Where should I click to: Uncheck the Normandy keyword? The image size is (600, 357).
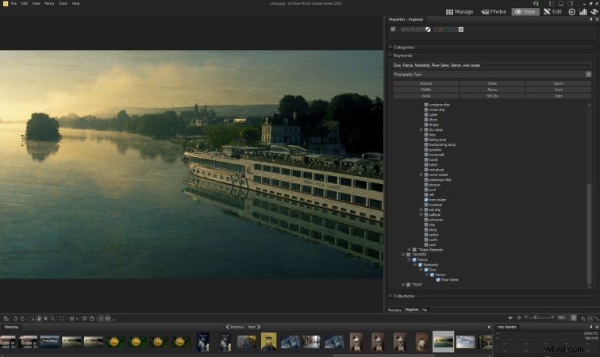420,265
